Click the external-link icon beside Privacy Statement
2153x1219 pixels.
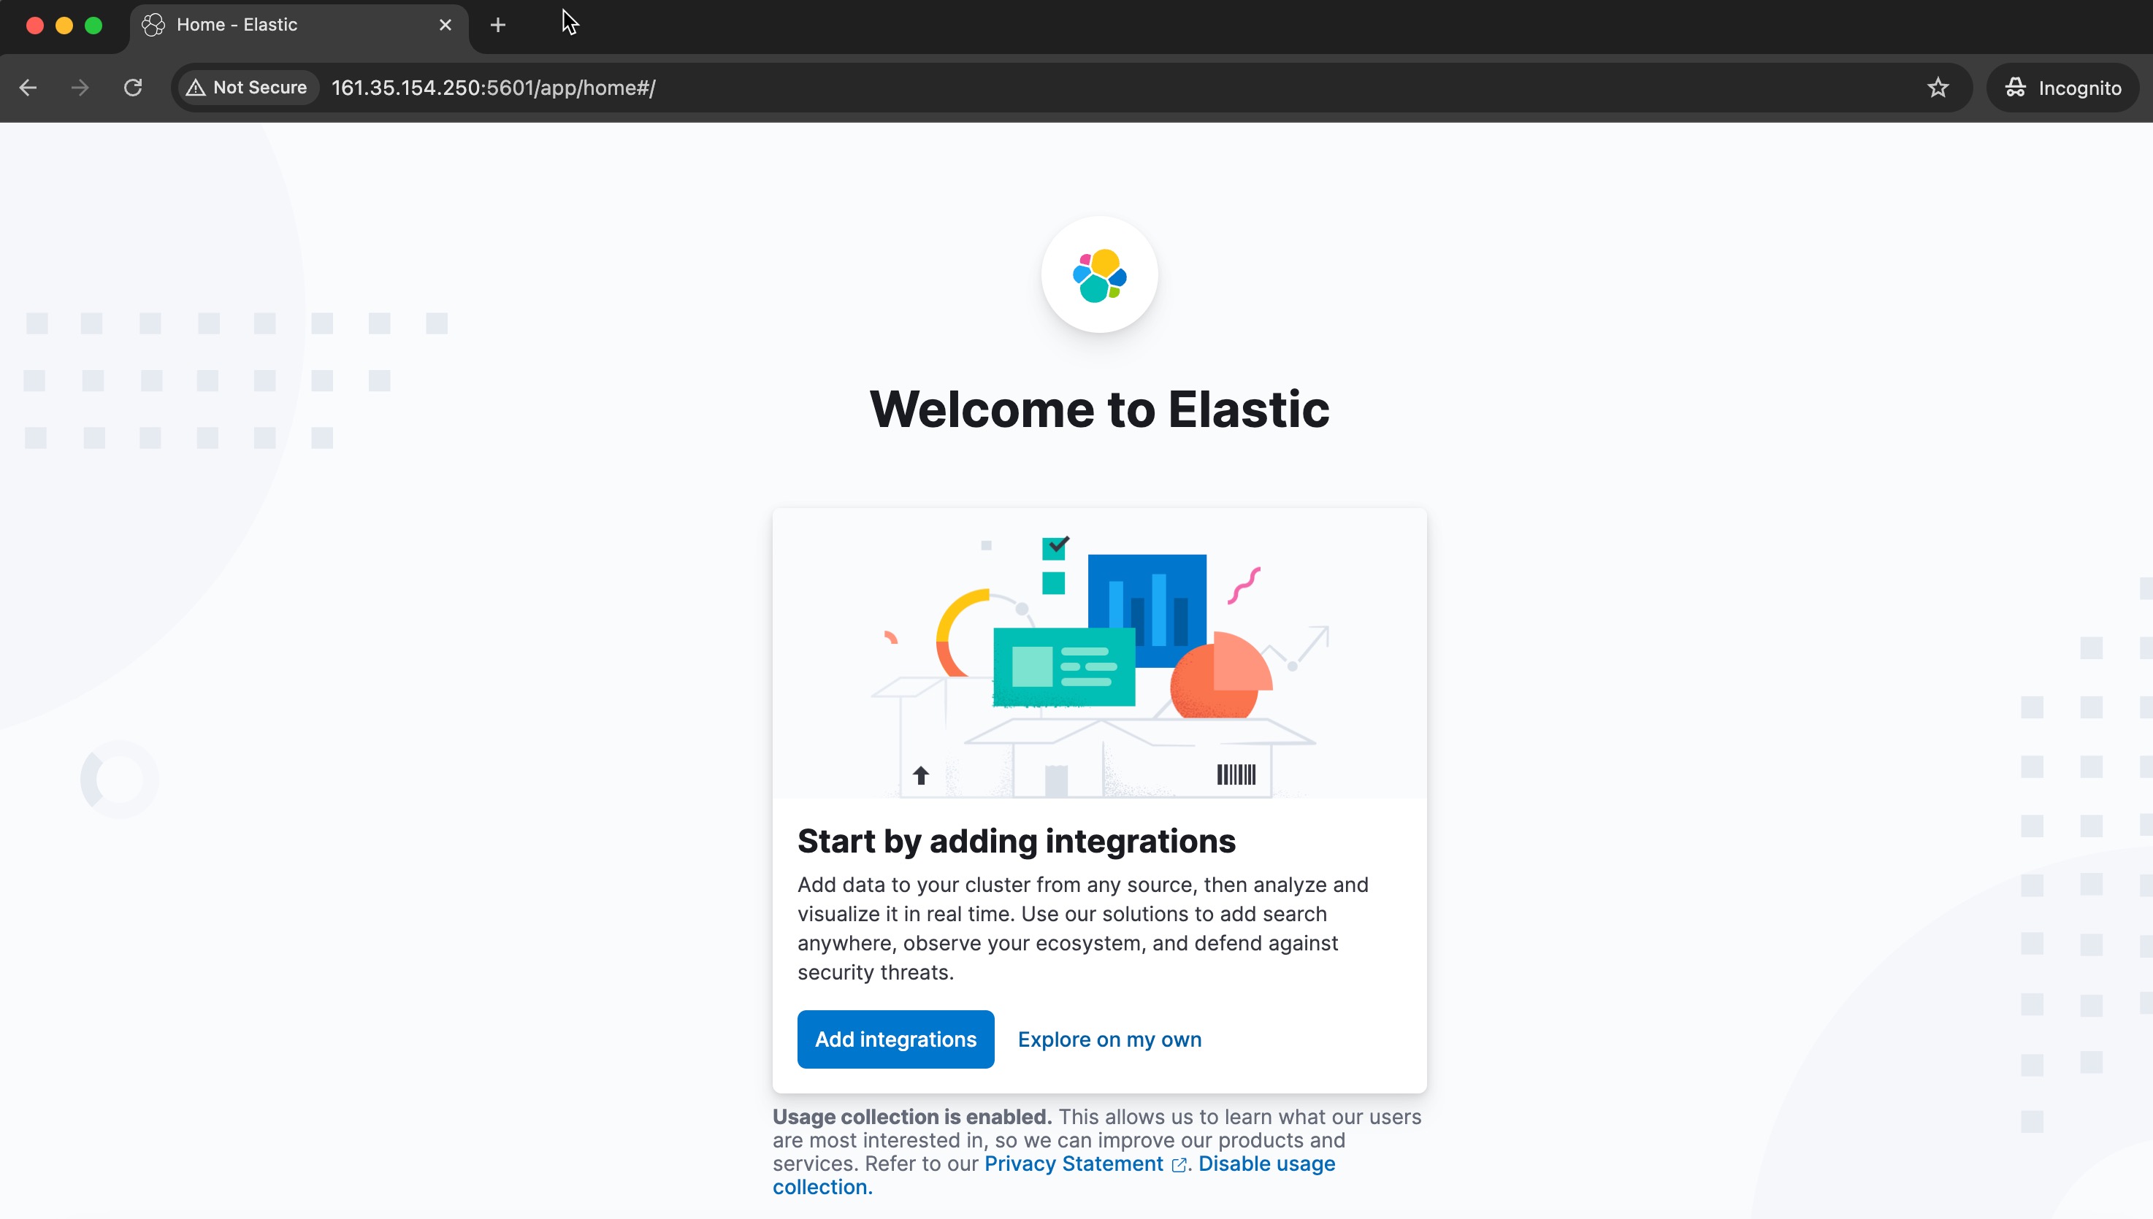[1179, 1164]
